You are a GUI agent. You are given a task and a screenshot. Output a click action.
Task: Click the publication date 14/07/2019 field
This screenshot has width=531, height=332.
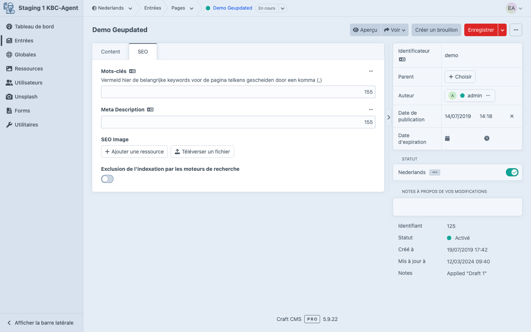(x=458, y=116)
